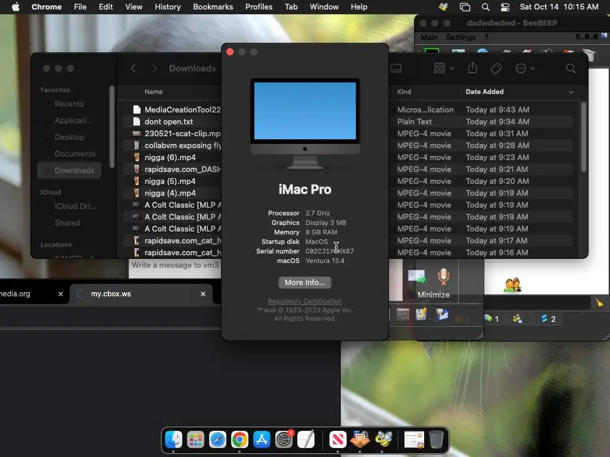Image resolution: width=610 pixels, height=457 pixels.
Task: Select Recents in Finder sidebar
Action: (69, 104)
